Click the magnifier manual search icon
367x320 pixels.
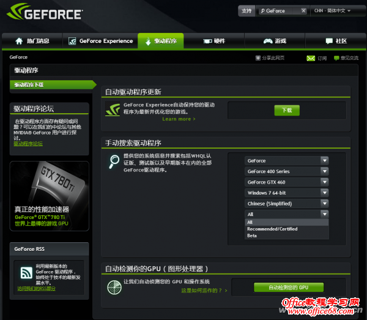tap(114, 162)
